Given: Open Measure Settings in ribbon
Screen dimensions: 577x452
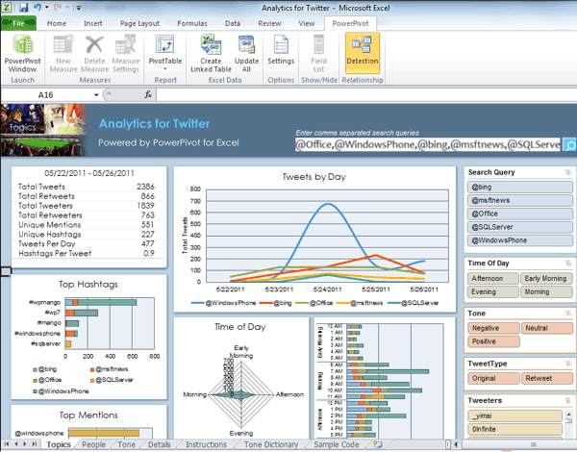Looking at the screenshot, I should pos(125,53).
